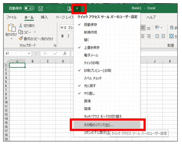
Task: Open the クリップボード dialog launcher
Action: (x=55, y=45)
